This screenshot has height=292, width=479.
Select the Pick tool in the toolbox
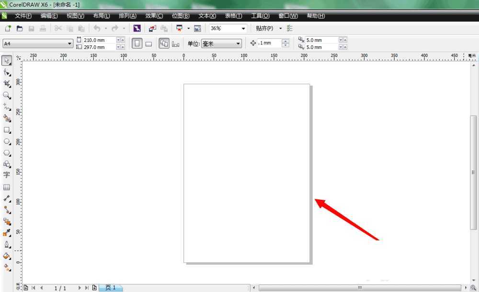(x=7, y=60)
